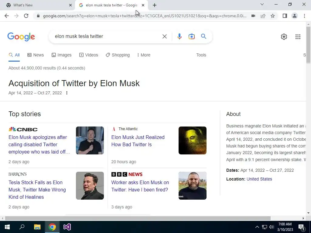Image resolution: width=311 pixels, height=233 pixels.
Task: Click the share page icon in address bar
Action: click(x=263, y=16)
